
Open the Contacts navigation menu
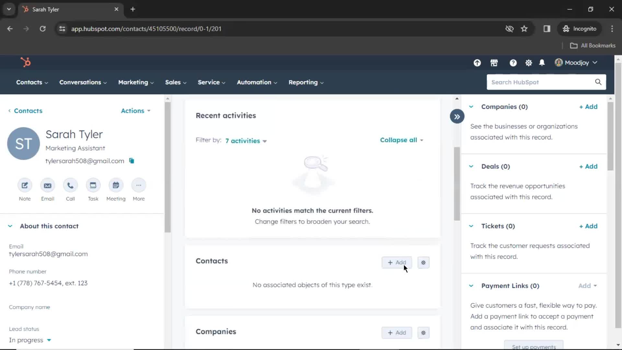pos(31,82)
